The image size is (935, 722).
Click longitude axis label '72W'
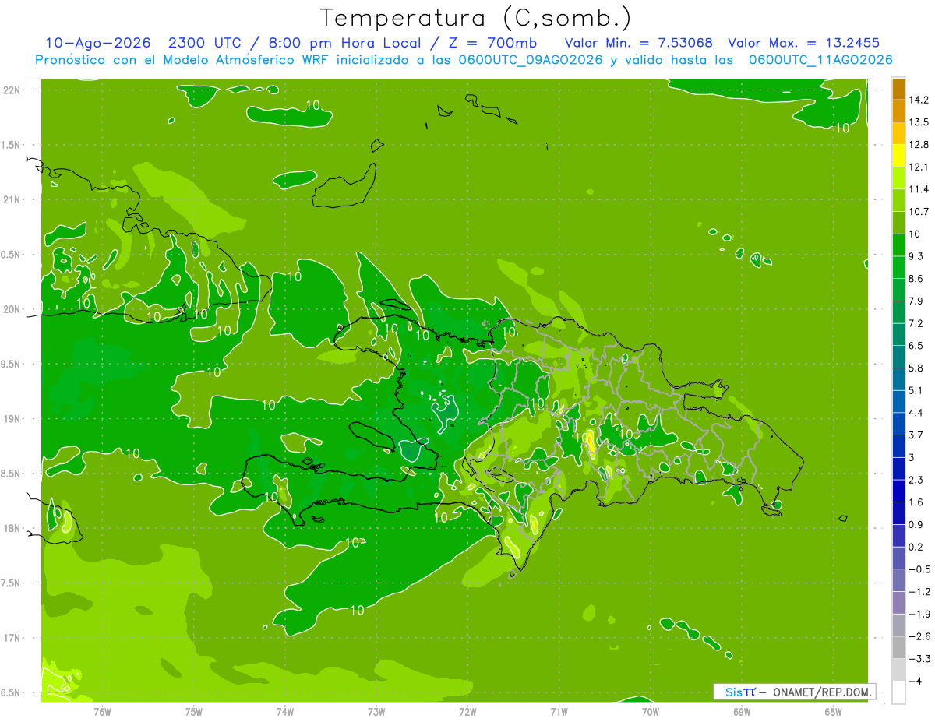tap(467, 711)
